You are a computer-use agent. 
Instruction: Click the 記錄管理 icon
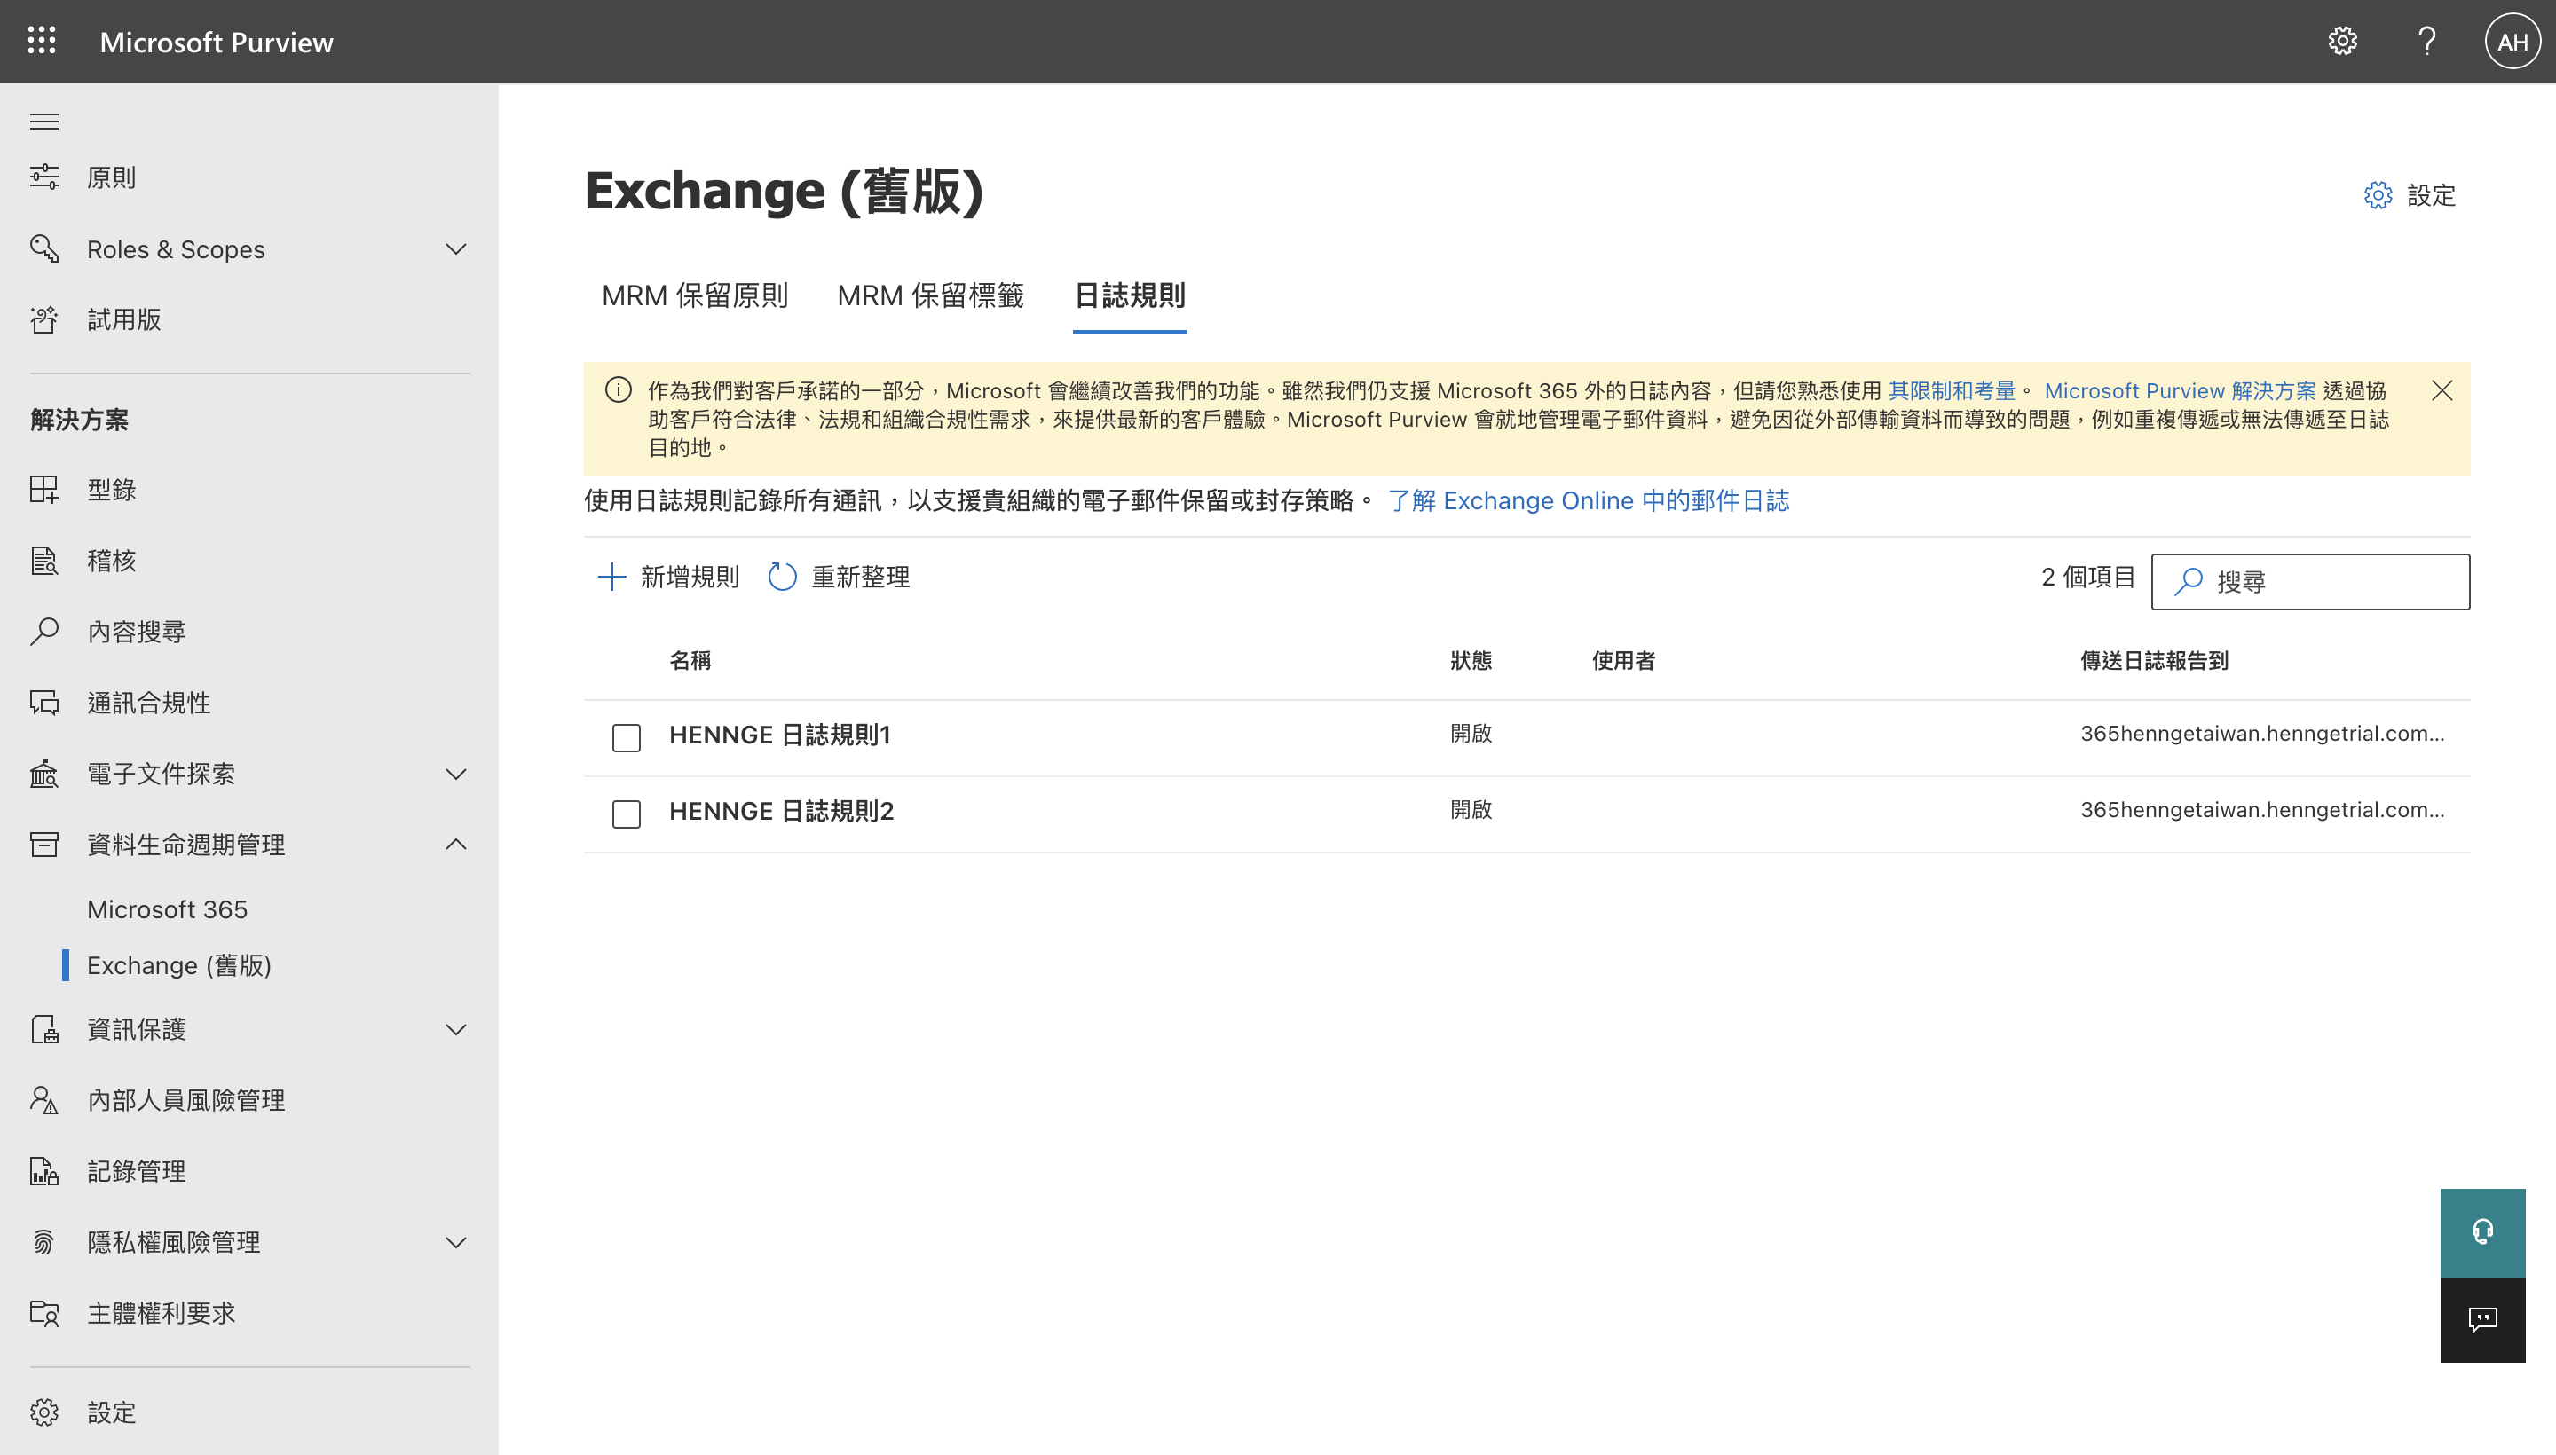click(x=44, y=1170)
